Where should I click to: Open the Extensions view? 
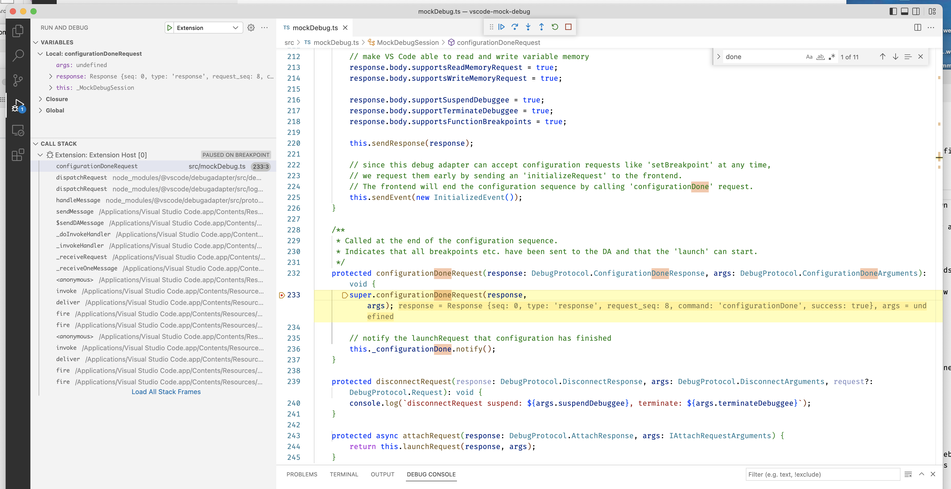coord(17,155)
